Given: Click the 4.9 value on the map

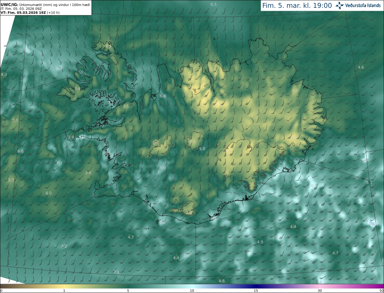Looking at the screenshot, I should tap(260, 242).
